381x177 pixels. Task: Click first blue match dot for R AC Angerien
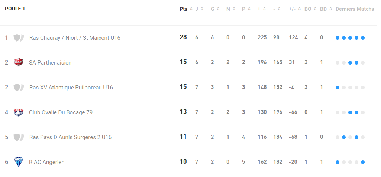(x=337, y=162)
